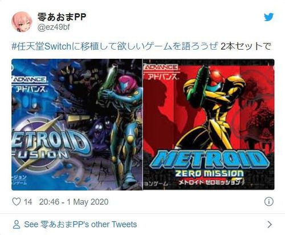
Task: Like the tweet with heart icon
Action: click(x=17, y=201)
